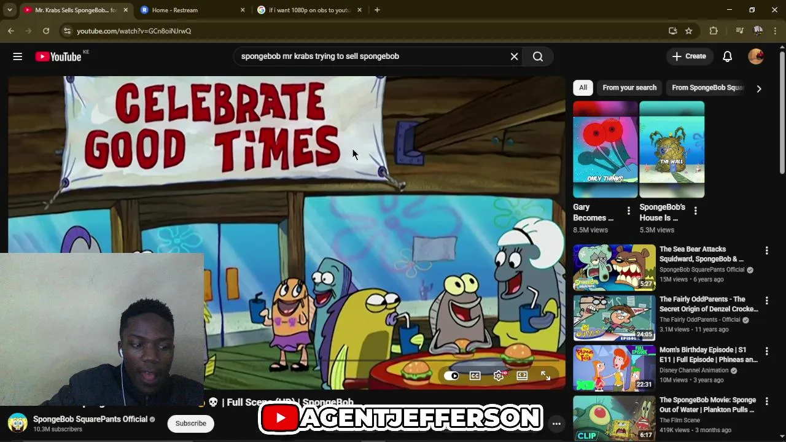Open a new browser tab
Screen dimensions: 786x442
377,10
